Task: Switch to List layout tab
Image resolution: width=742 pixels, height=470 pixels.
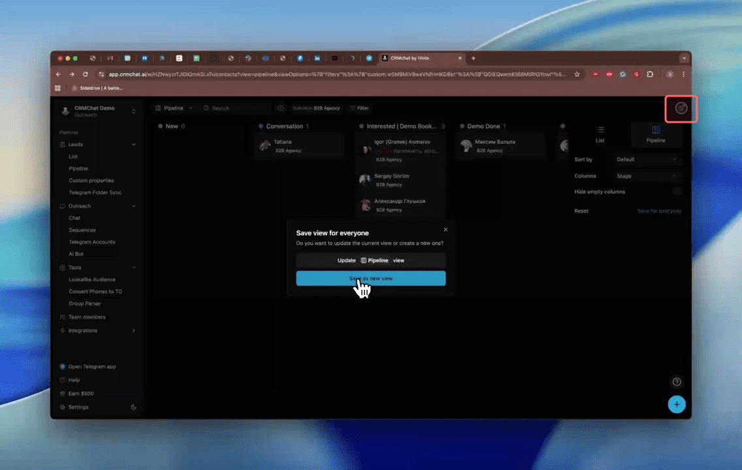Action: (x=600, y=134)
